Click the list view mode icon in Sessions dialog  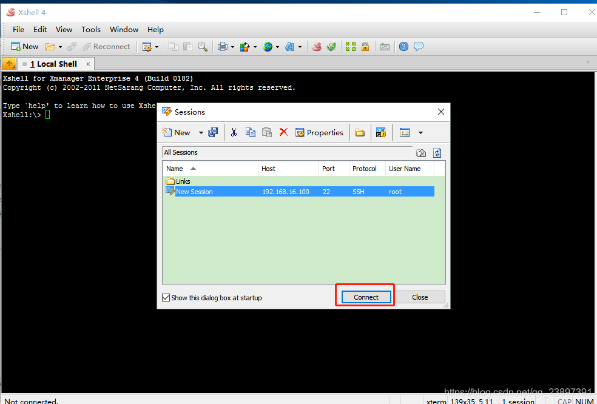coord(404,132)
